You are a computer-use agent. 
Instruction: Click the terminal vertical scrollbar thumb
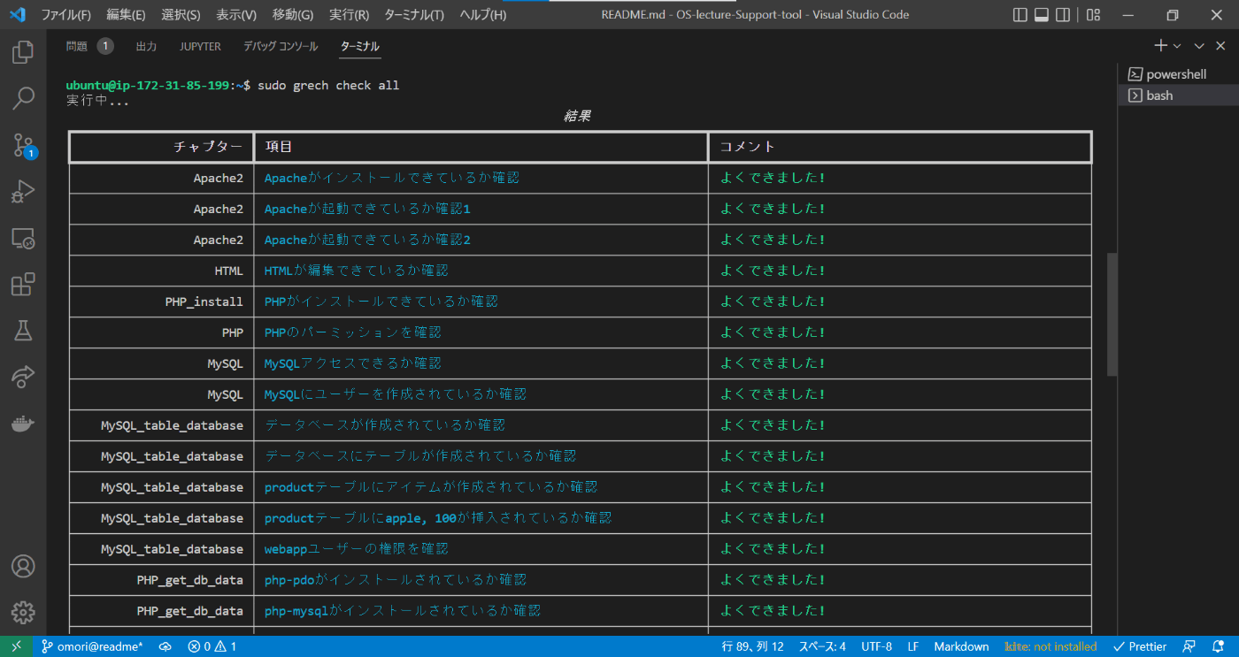point(1112,314)
